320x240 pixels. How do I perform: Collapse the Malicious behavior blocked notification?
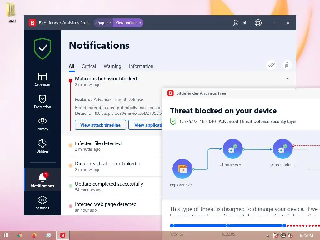[287, 78]
